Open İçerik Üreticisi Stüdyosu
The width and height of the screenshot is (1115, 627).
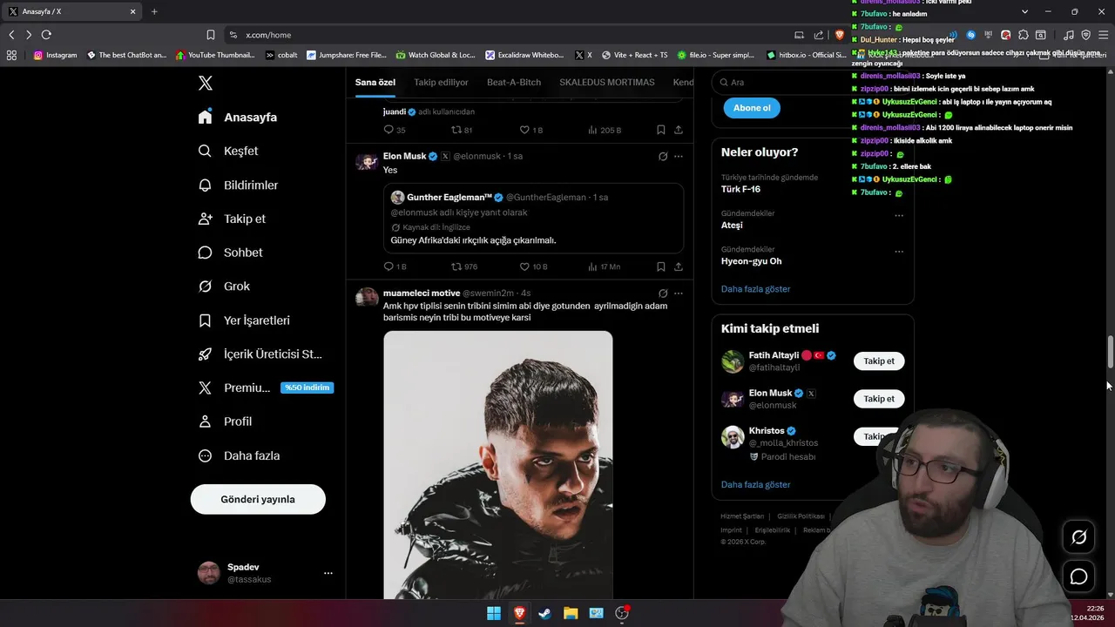click(x=260, y=354)
